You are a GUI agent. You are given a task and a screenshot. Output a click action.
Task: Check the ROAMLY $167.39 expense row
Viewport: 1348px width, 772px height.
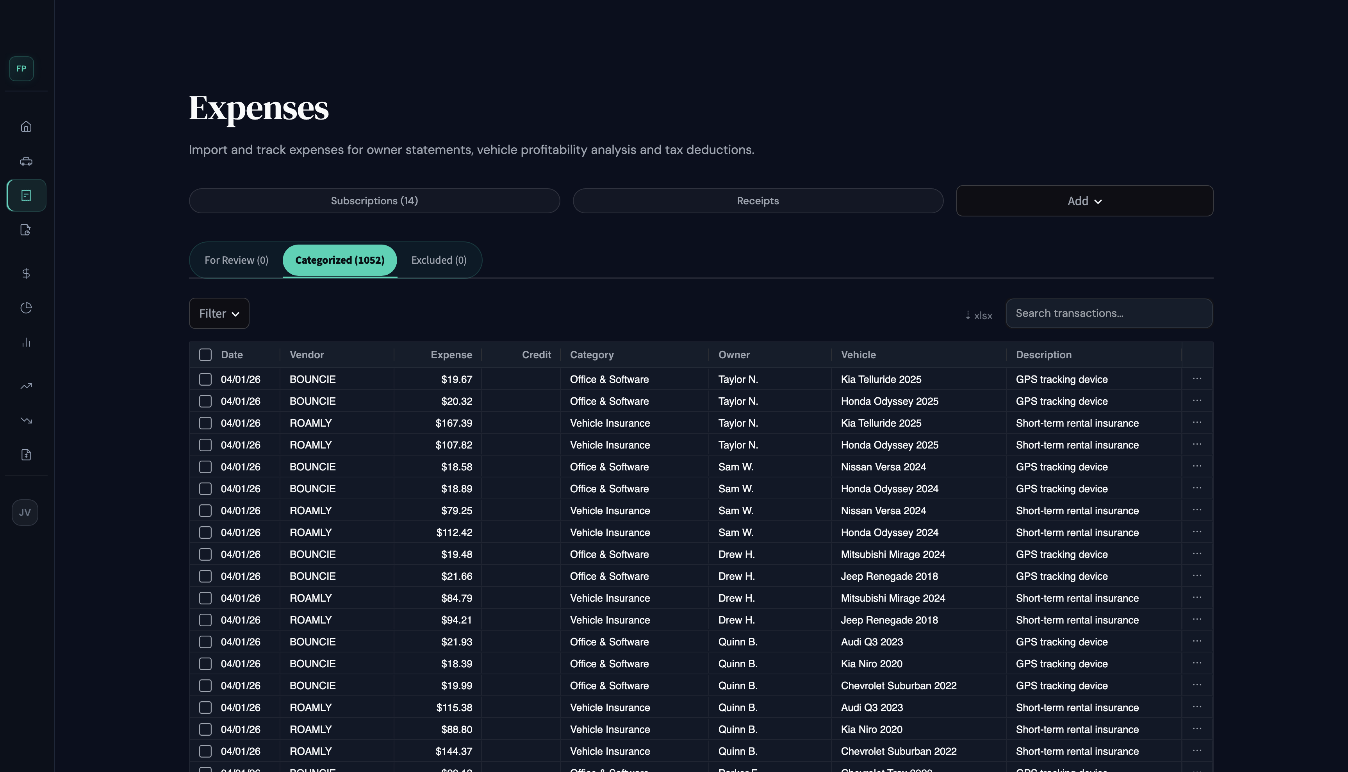click(205, 423)
